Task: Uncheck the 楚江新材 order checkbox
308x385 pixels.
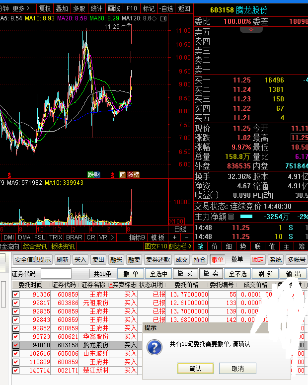Action: [x=16, y=370]
